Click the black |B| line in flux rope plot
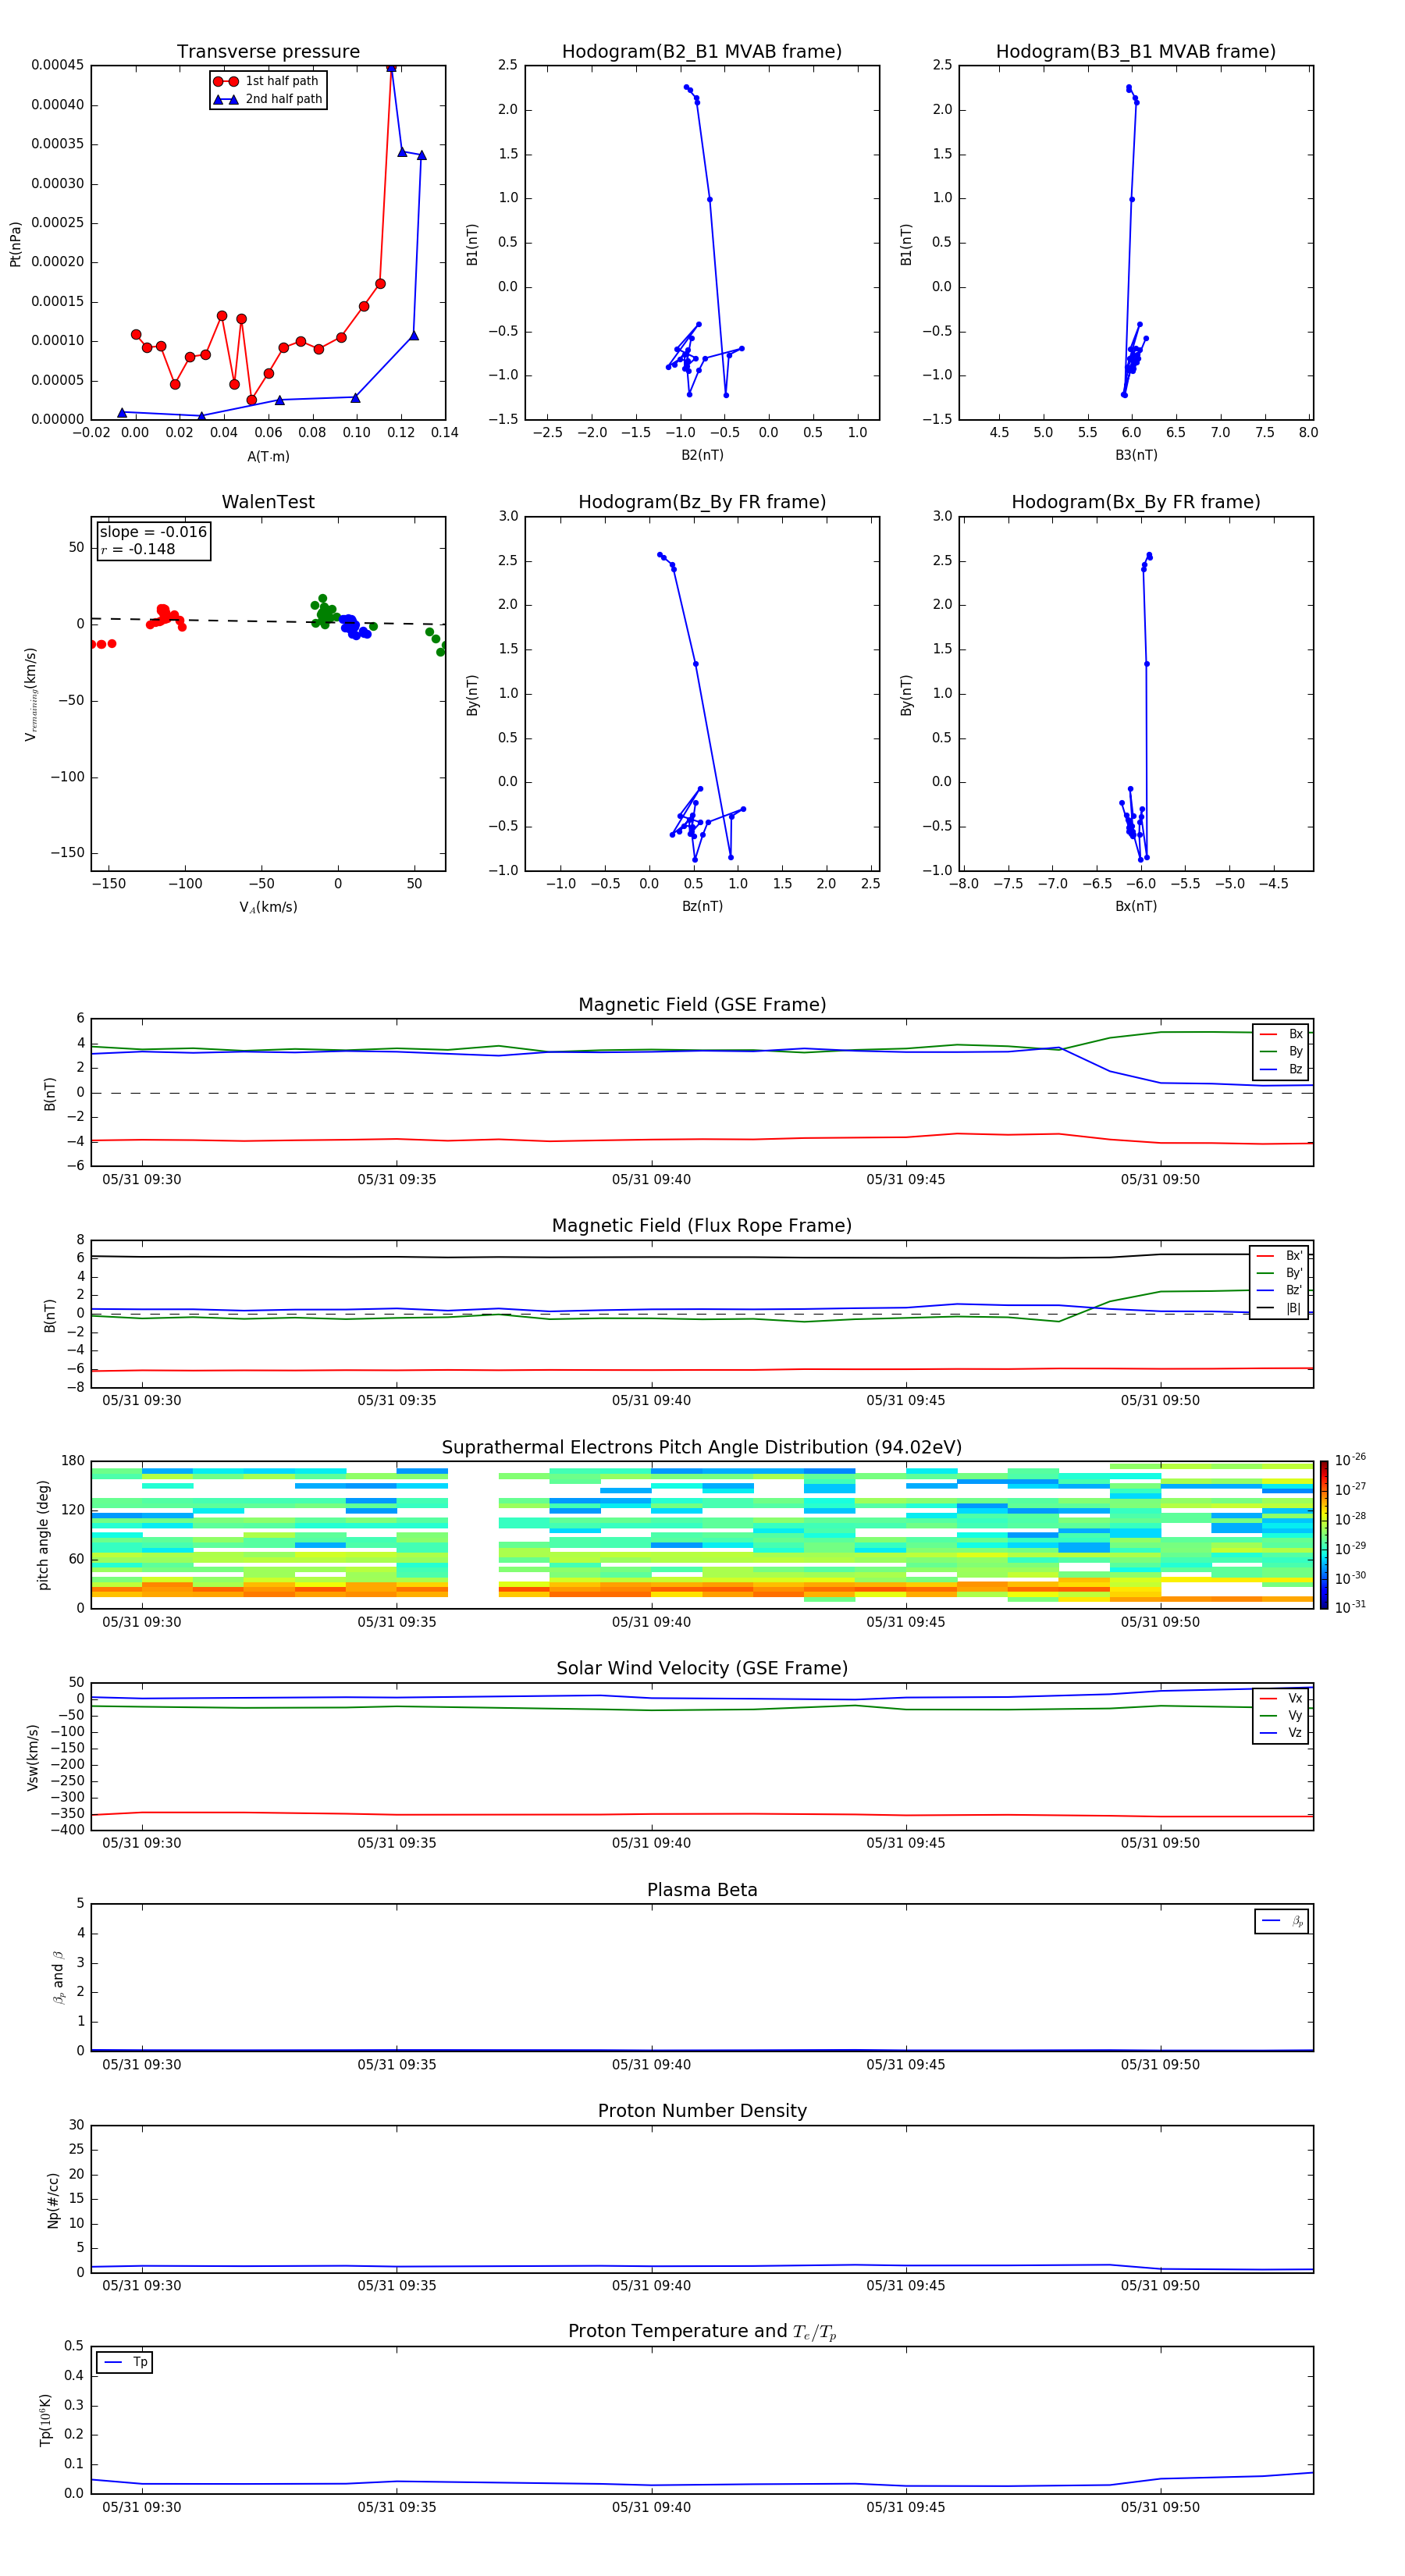Image resolution: width=1405 pixels, height=2576 pixels. coord(702,1257)
